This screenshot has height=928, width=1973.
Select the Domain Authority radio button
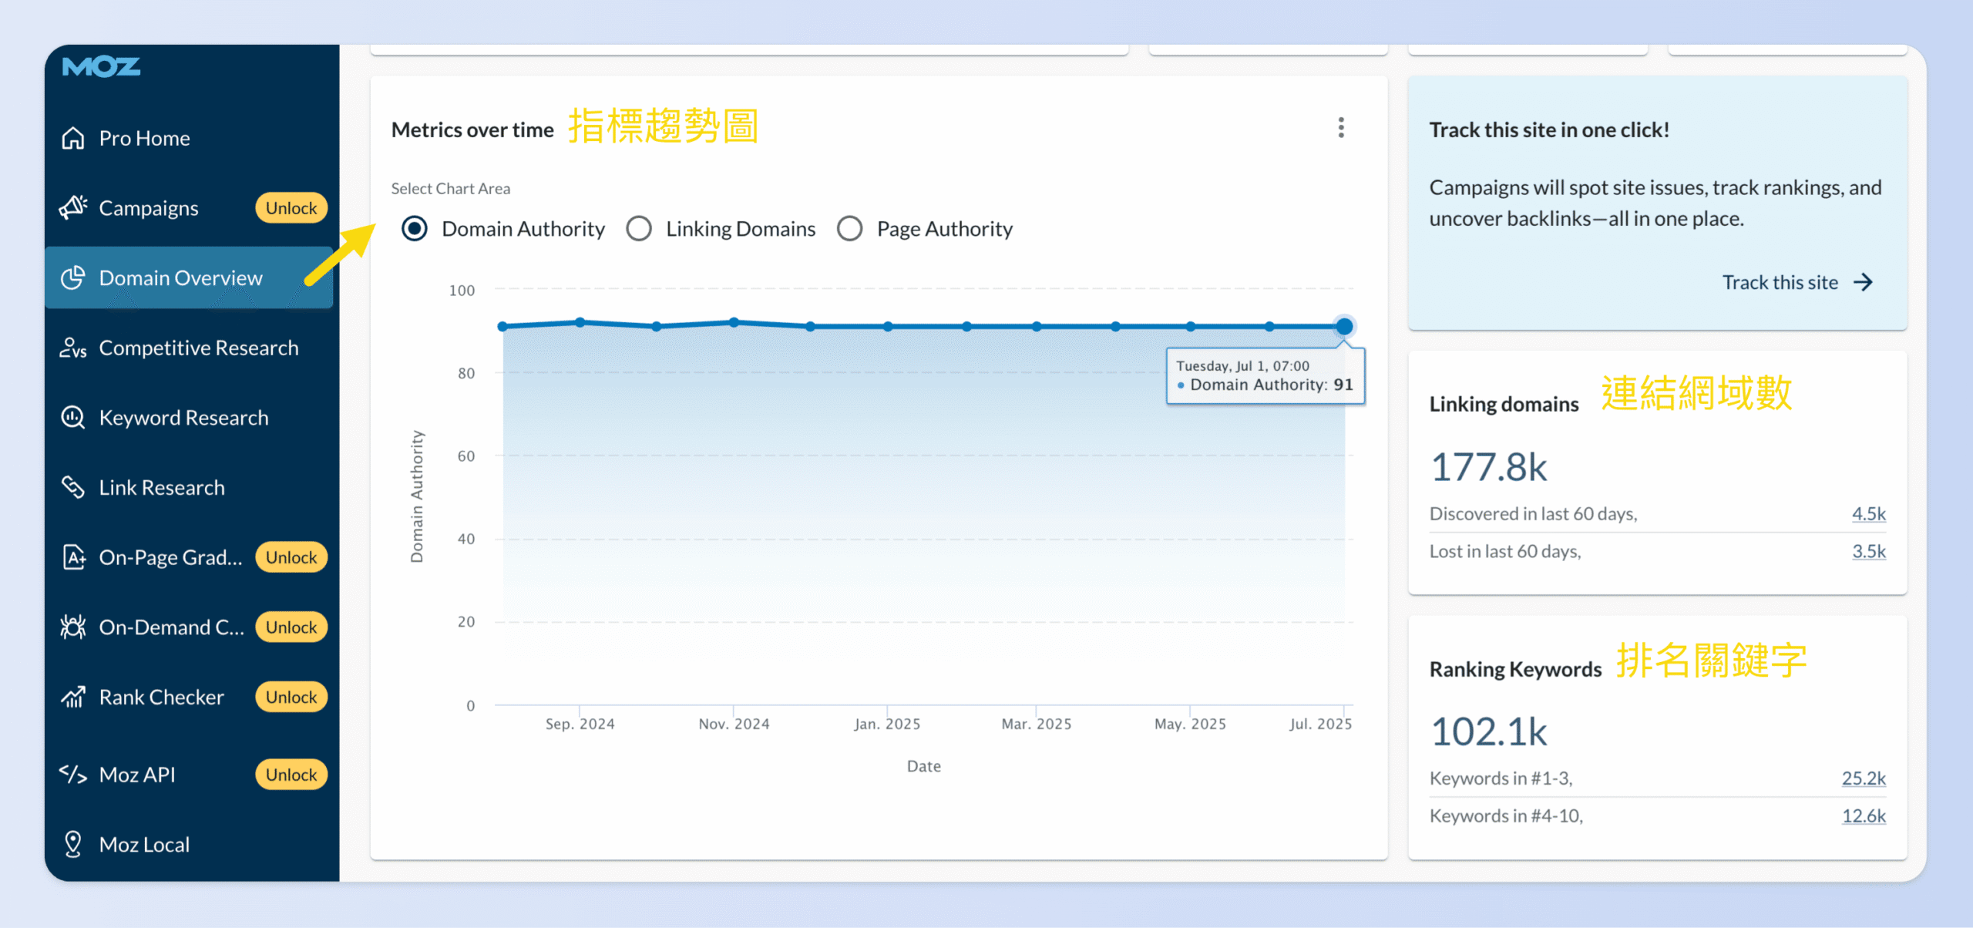pos(414,228)
